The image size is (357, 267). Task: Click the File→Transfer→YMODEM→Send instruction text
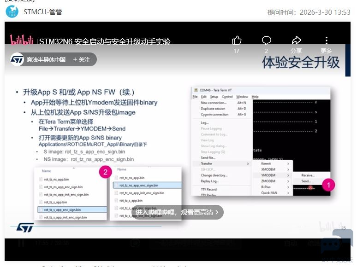pyautogui.click(x=82, y=128)
